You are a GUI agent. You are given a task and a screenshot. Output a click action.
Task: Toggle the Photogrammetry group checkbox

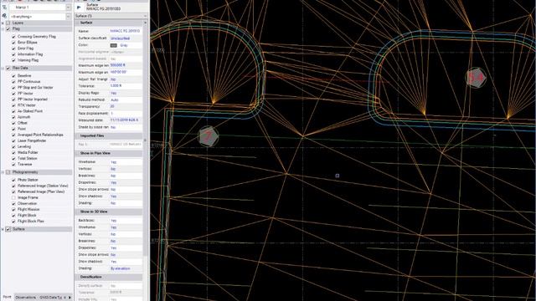(8, 172)
